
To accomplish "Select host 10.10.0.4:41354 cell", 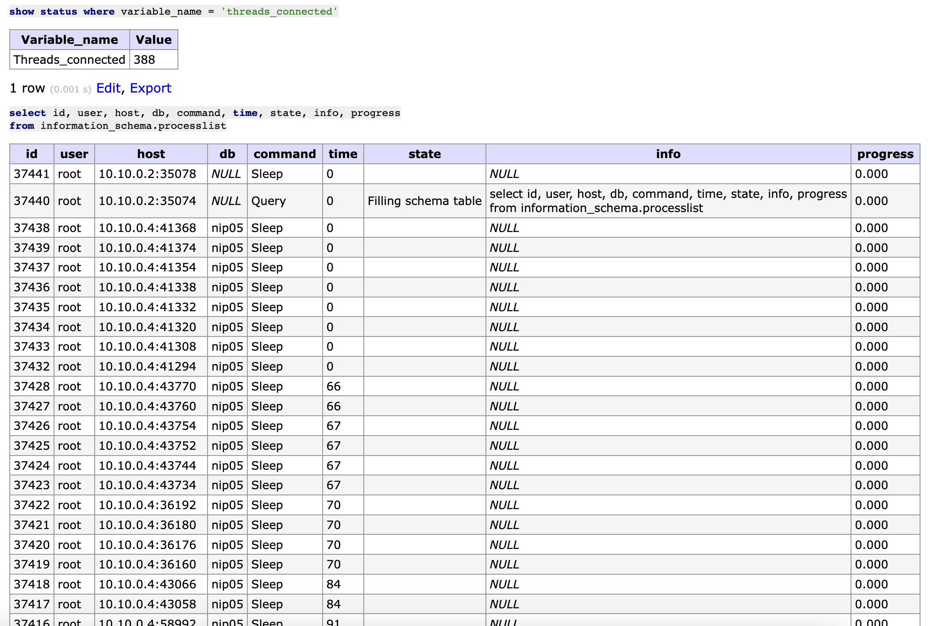I will (x=151, y=267).
